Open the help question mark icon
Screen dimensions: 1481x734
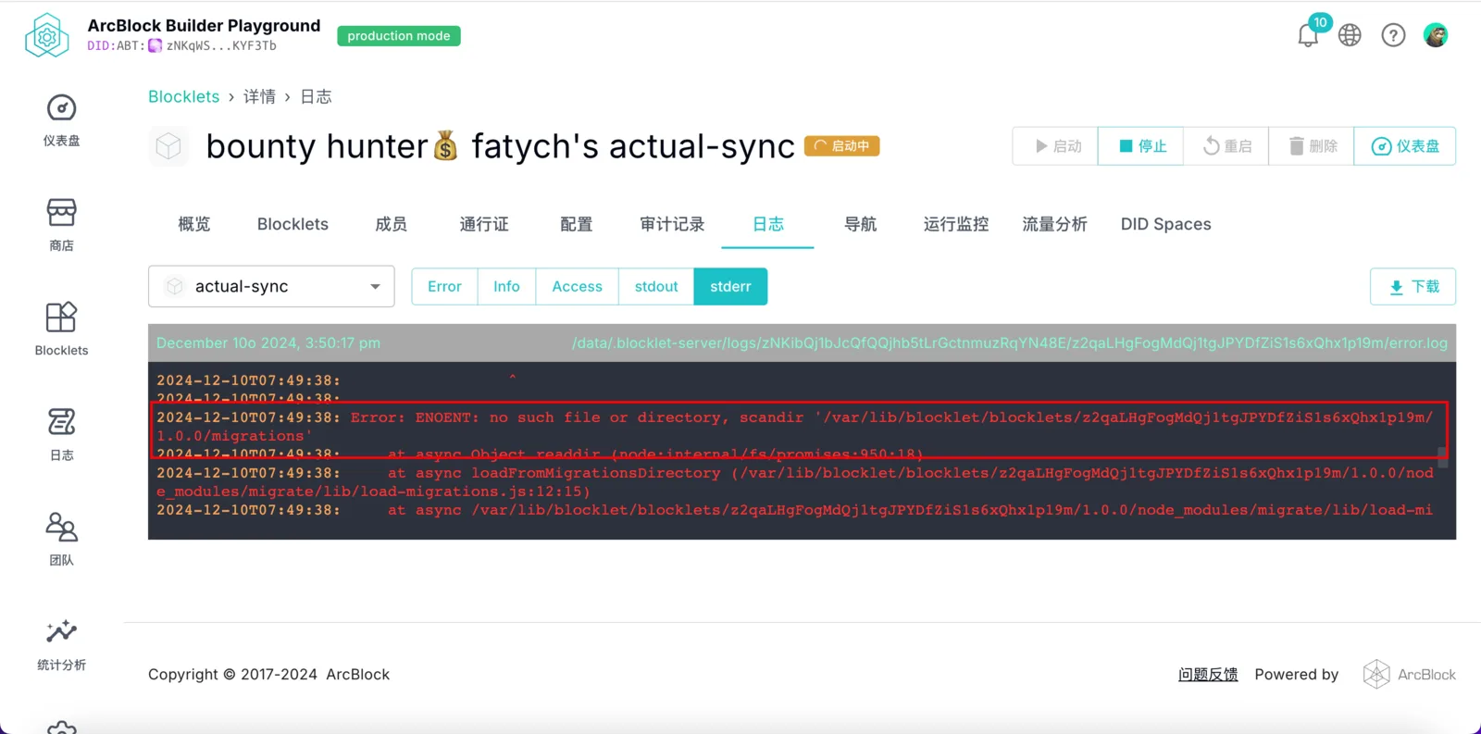pyautogui.click(x=1393, y=35)
